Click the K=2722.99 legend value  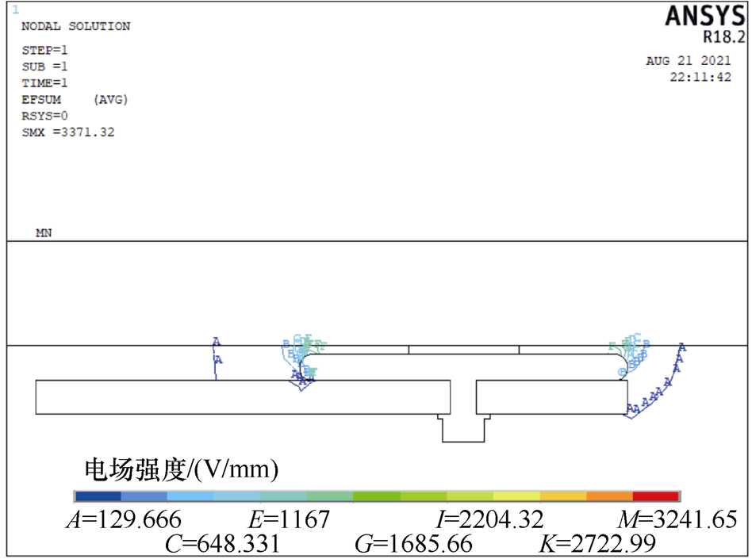(597, 544)
